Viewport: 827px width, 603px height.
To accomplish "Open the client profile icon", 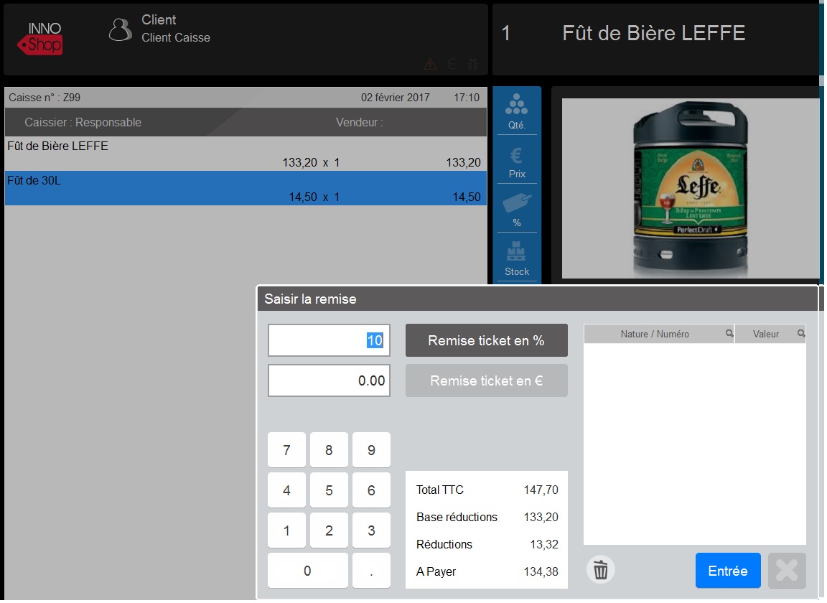I will point(121,29).
